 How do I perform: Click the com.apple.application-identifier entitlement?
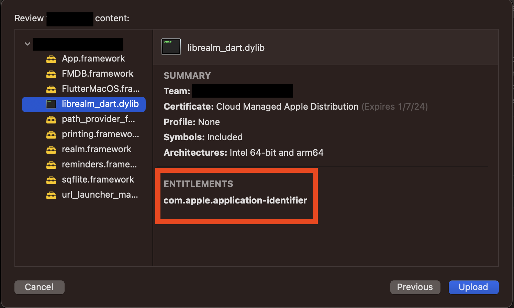tap(236, 200)
